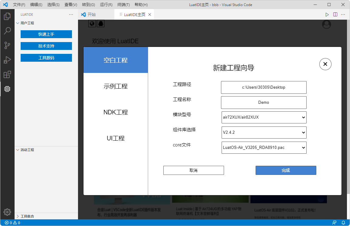Click the globe website icon on LuatIDE page
The width and height of the screenshot is (350, 226).
pos(92,24)
